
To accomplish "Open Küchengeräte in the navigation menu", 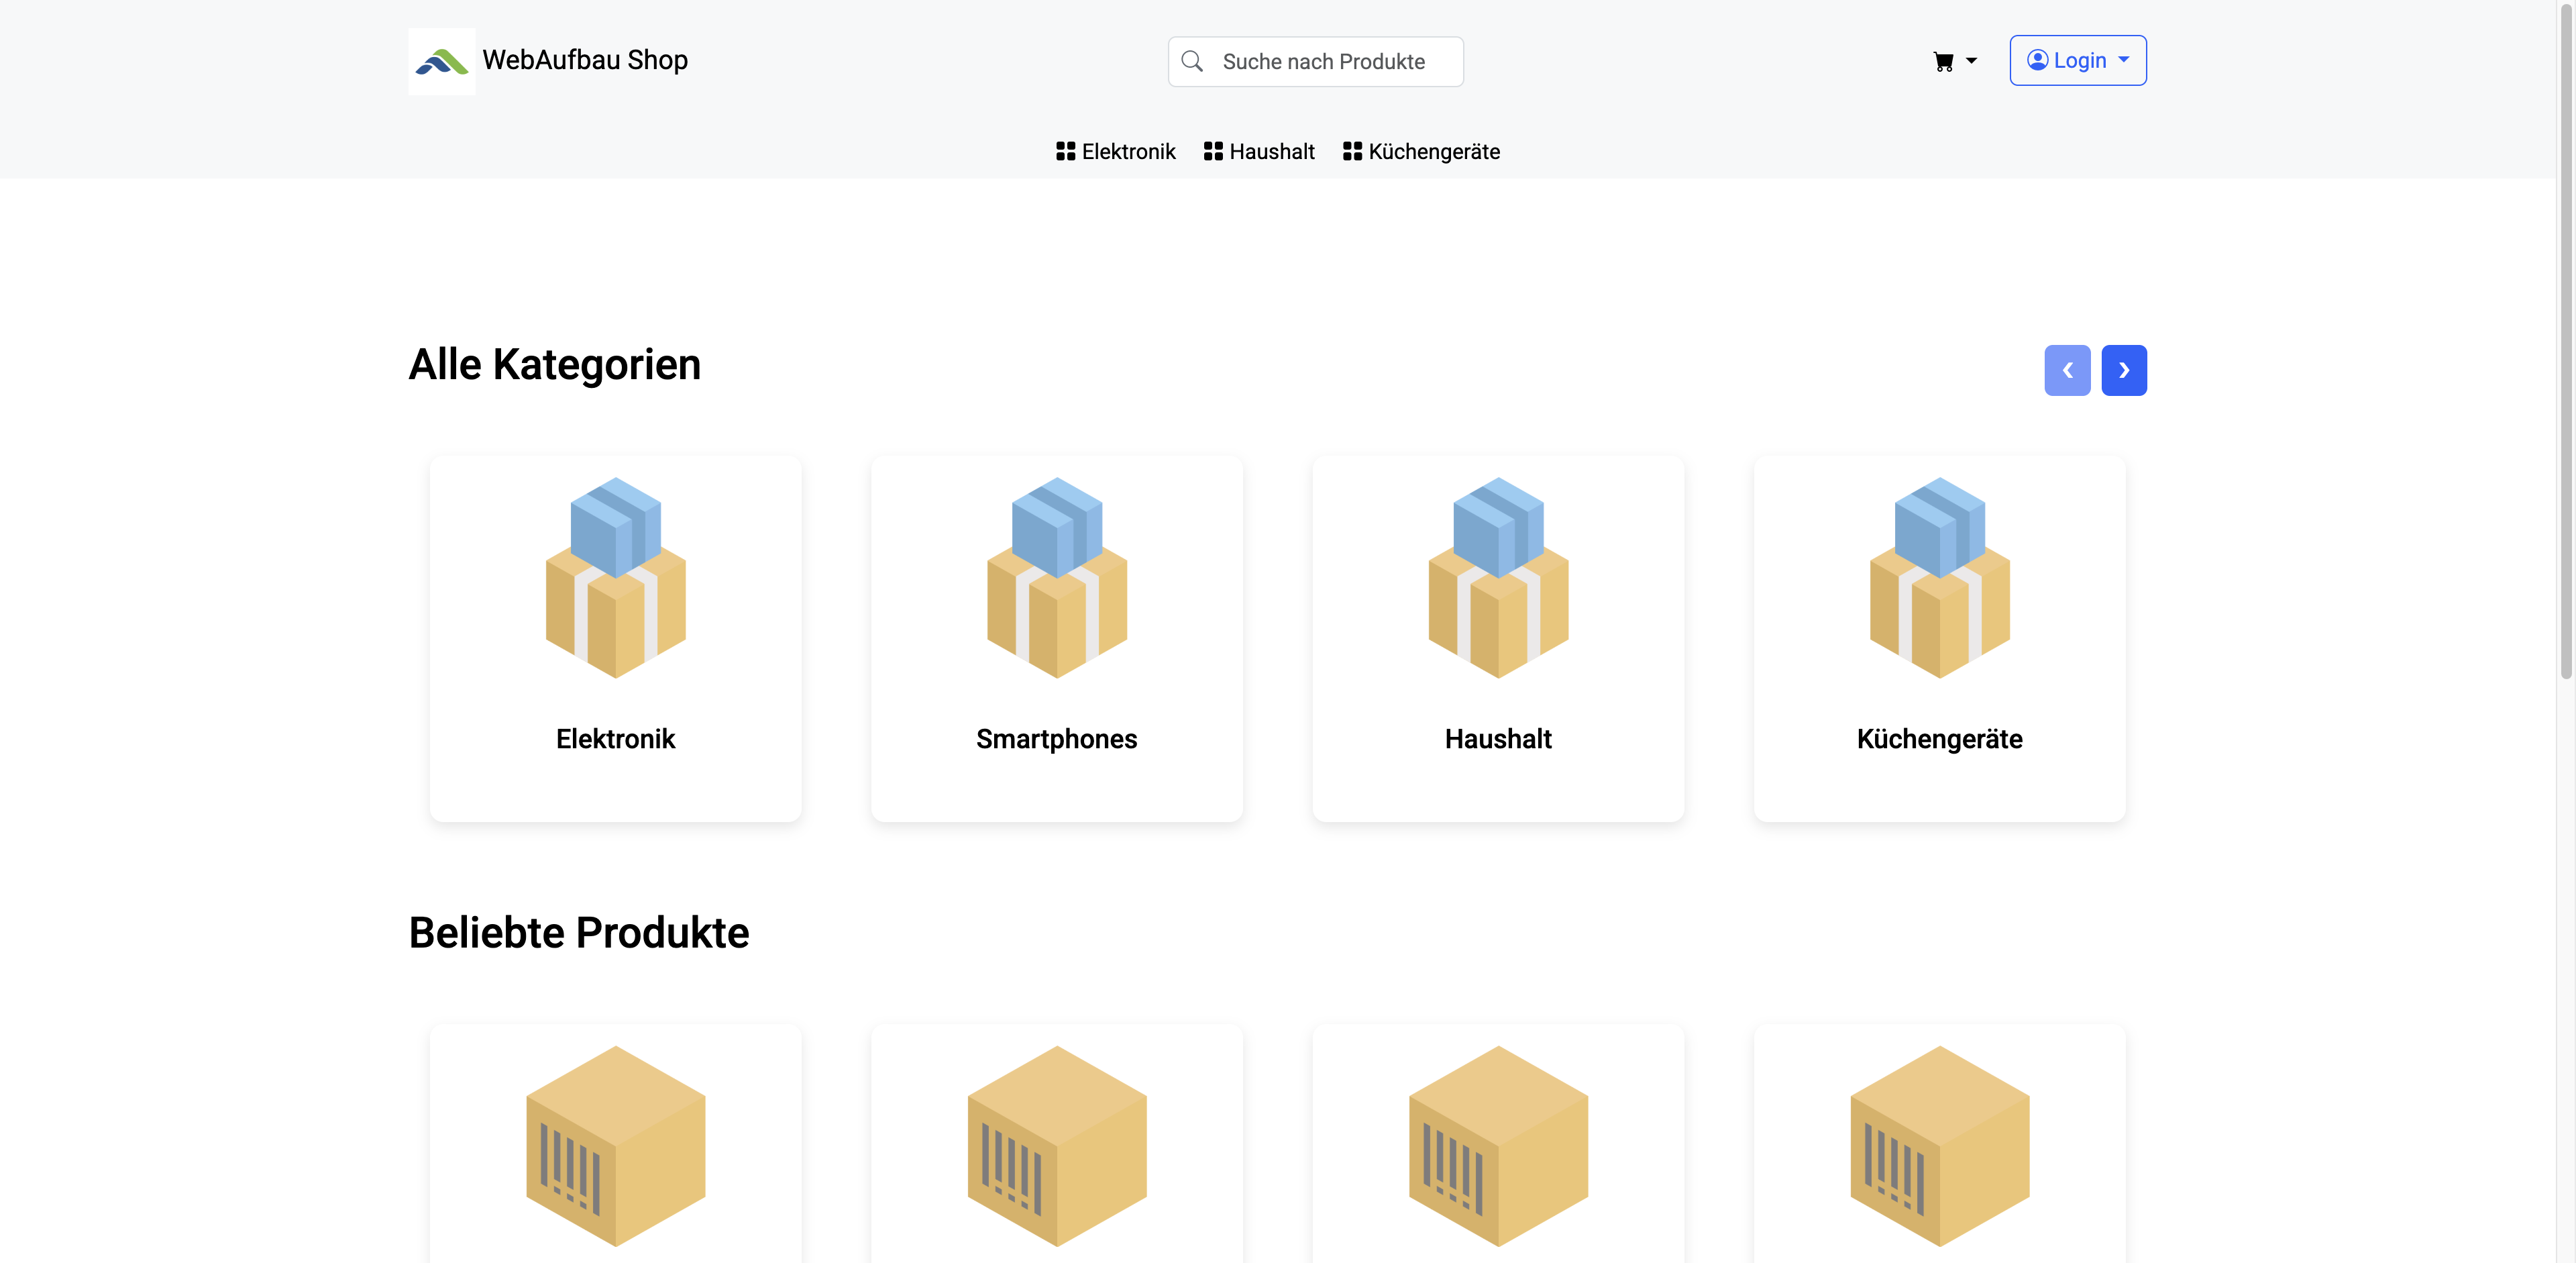I will pyautogui.click(x=1421, y=151).
